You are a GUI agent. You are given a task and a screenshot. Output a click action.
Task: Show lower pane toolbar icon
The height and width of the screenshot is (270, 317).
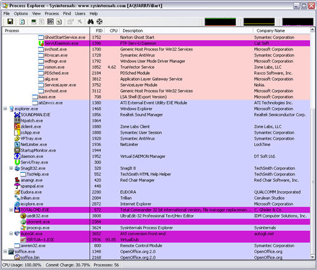pyautogui.click(x=50, y=21)
